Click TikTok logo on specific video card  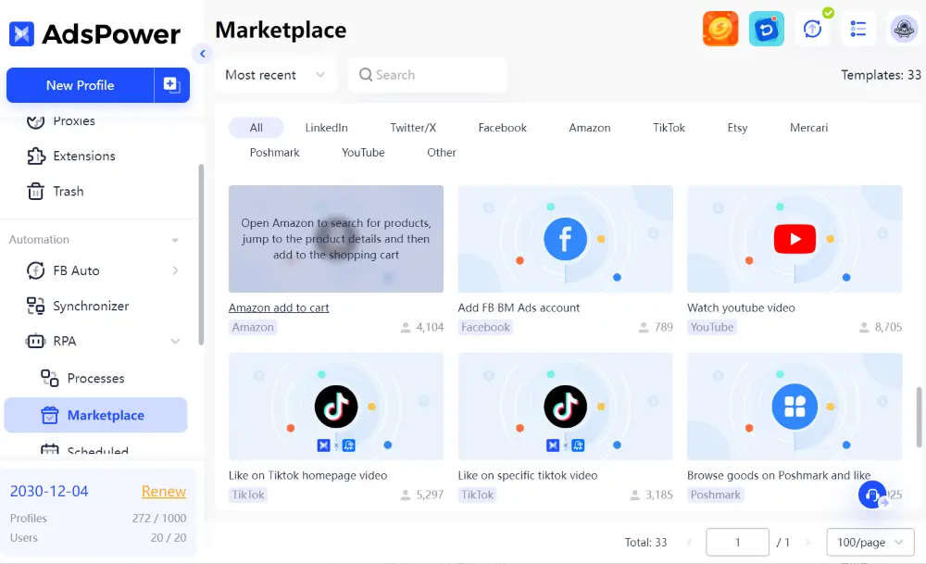tap(565, 407)
